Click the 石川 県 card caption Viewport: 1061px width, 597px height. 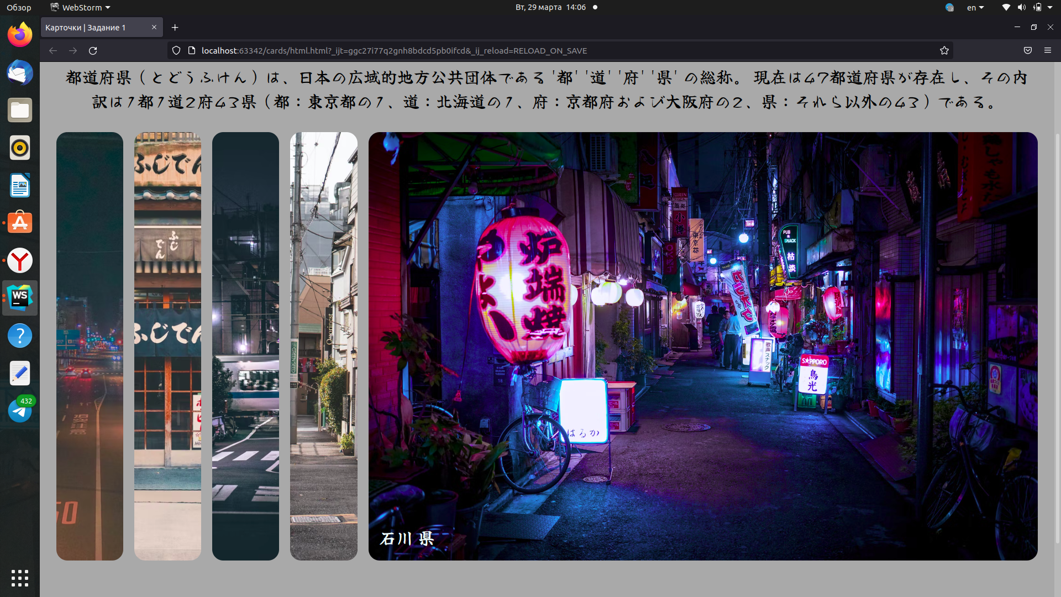coord(407,538)
